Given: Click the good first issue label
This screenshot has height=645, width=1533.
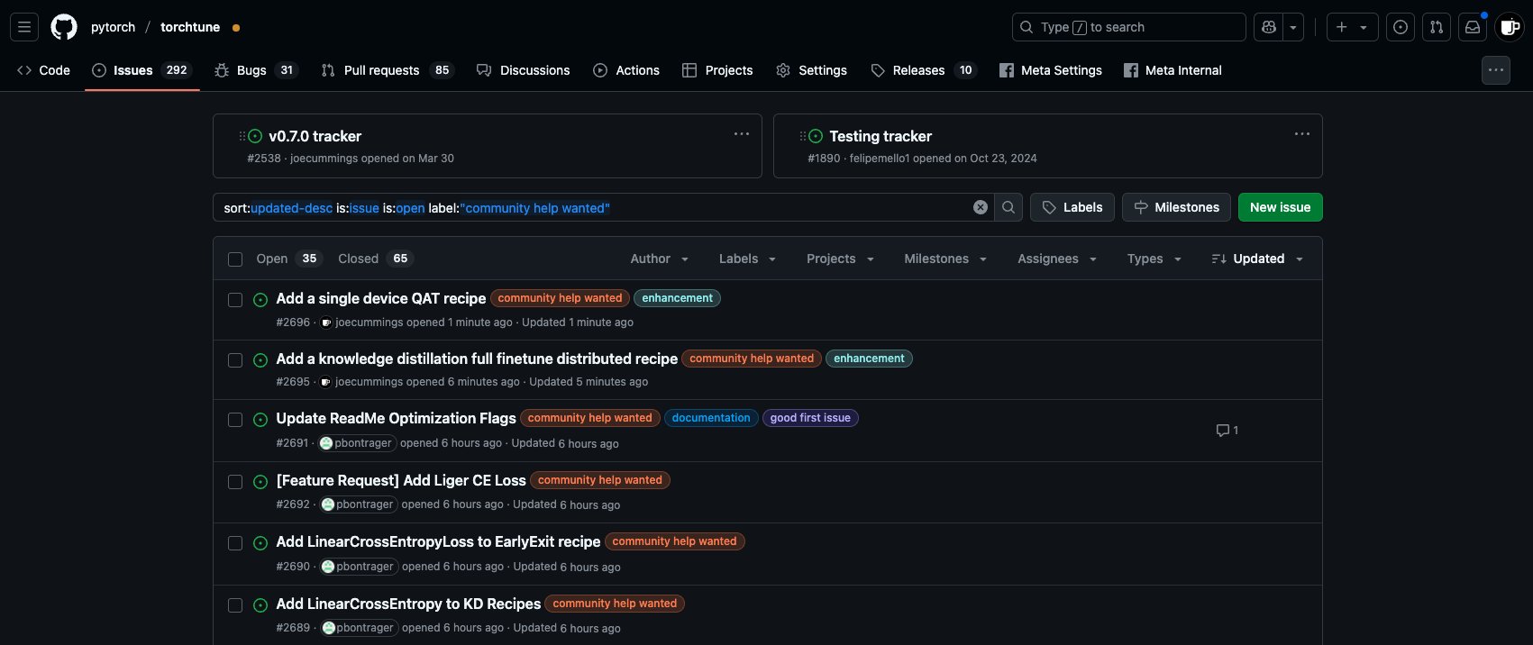Looking at the screenshot, I should click(x=810, y=418).
